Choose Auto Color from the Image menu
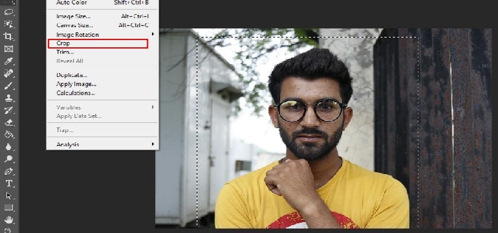 pos(103,3)
